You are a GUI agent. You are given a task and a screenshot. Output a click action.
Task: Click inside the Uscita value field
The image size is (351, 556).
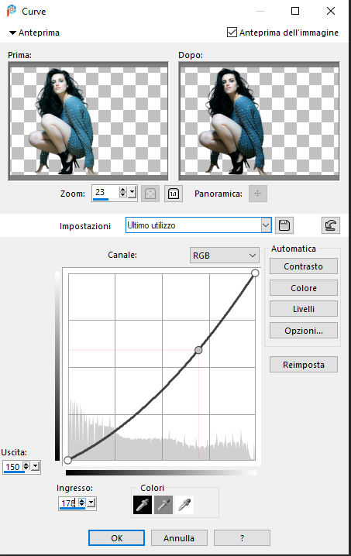point(12,467)
